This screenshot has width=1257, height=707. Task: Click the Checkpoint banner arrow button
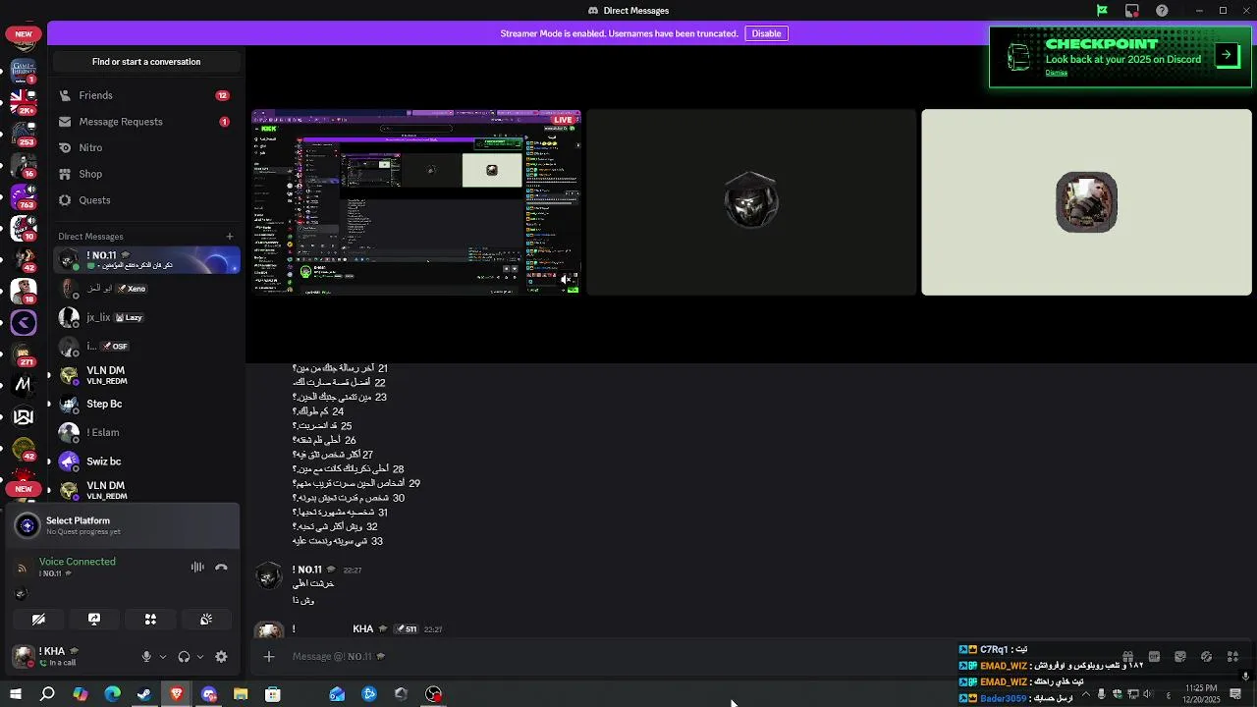[1227, 55]
